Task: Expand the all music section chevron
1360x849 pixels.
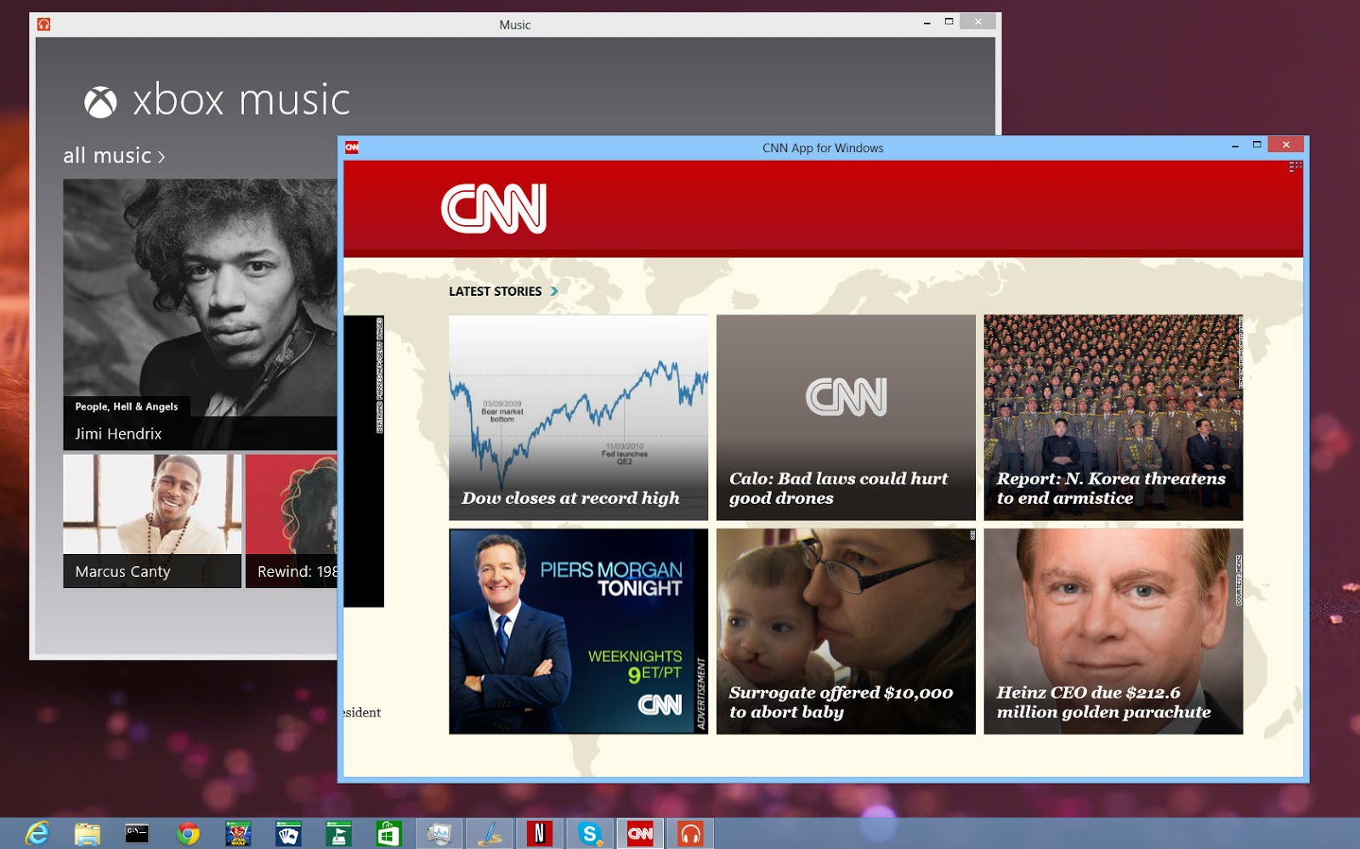Action: 161,157
